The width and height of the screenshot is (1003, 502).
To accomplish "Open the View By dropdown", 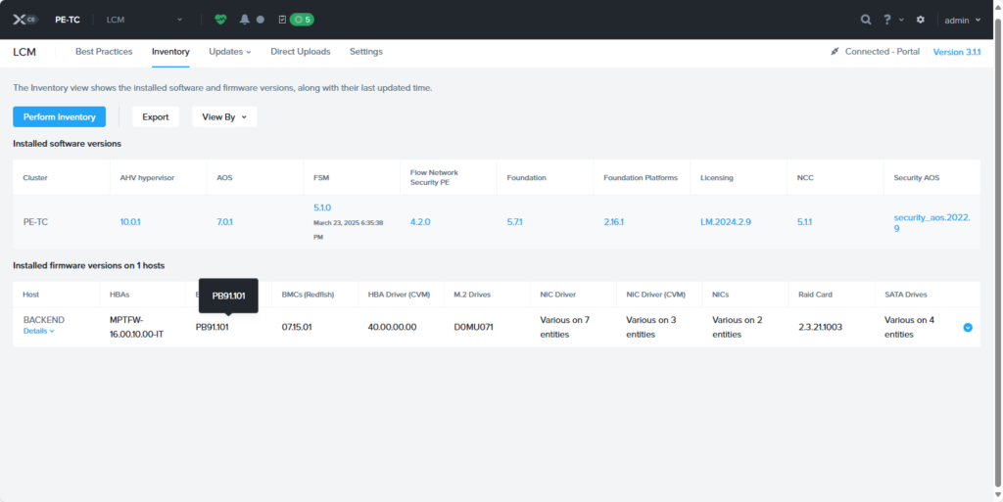I will coord(224,116).
